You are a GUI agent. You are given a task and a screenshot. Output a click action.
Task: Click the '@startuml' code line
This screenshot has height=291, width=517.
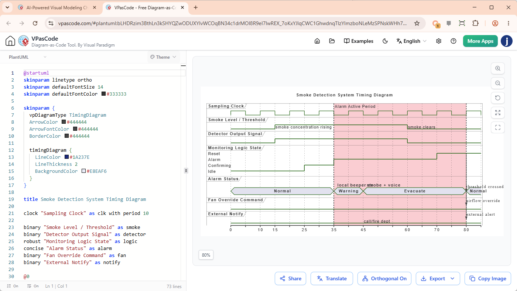point(36,73)
